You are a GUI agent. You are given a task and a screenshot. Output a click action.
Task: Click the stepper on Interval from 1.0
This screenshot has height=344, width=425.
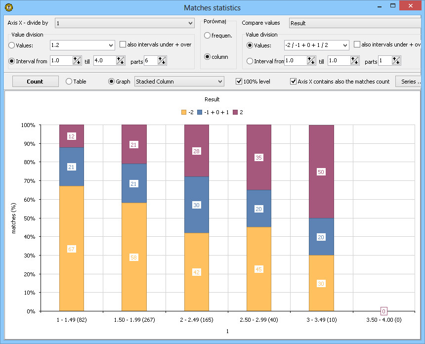(77, 61)
